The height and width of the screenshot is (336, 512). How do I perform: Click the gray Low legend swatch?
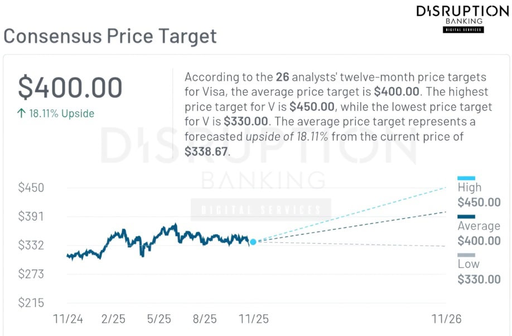click(x=466, y=255)
